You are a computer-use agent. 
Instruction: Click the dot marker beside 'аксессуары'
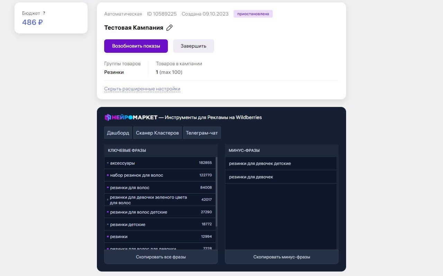coord(108,163)
